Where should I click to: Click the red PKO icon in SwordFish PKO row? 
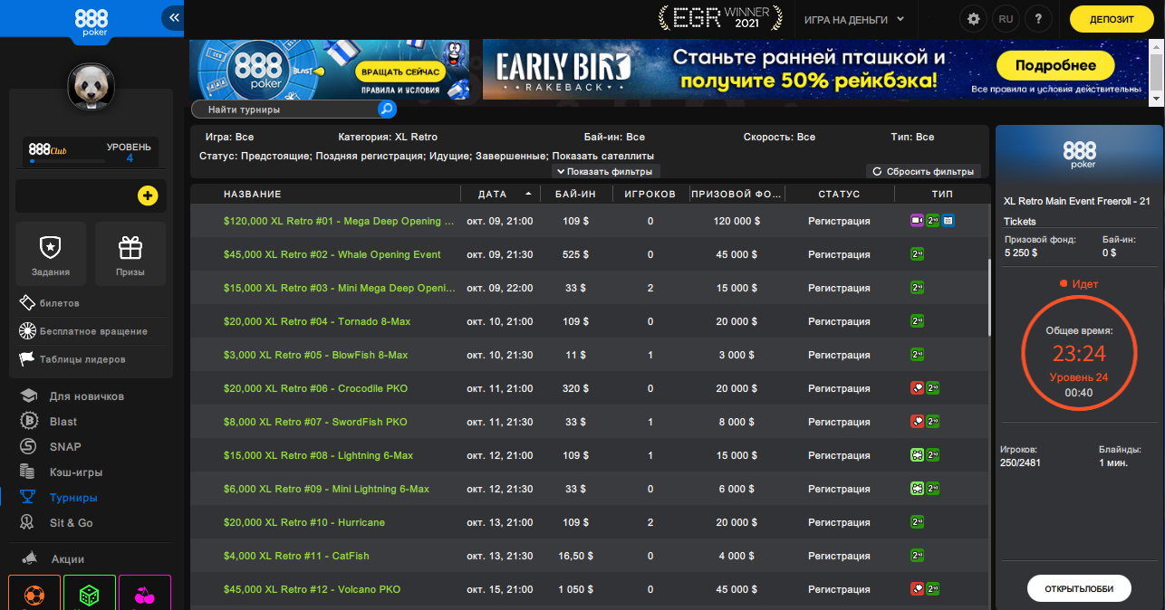click(917, 422)
